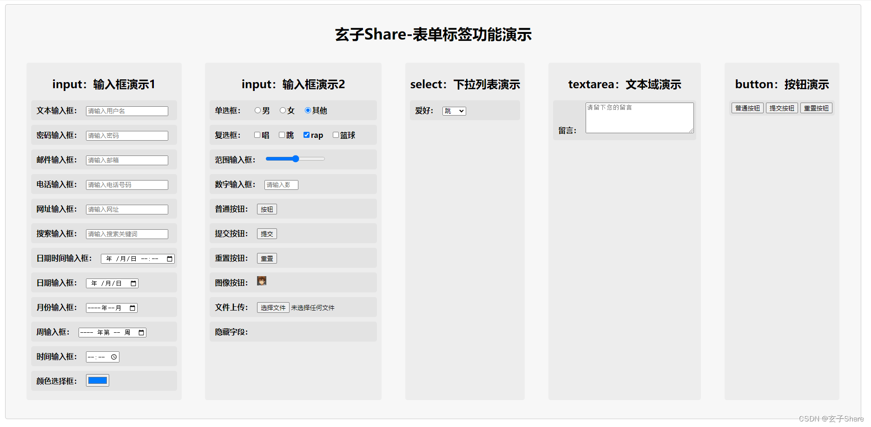
Task: Click 选择文件 file upload button
Action: [x=273, y=308]
